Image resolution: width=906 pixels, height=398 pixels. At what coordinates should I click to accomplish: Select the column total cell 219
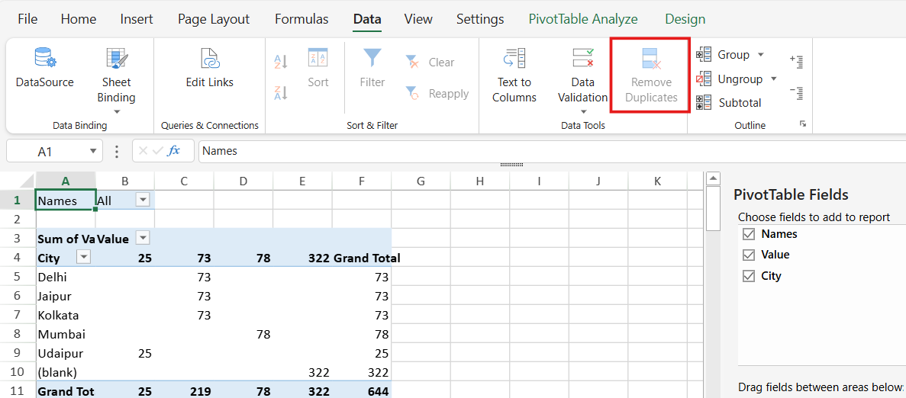tap(184, 391)
